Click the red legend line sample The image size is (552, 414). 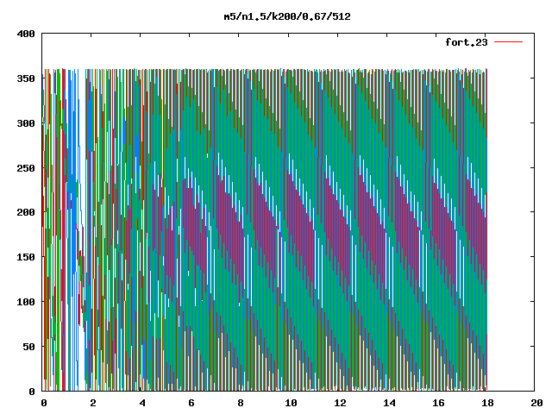point(508,42)
